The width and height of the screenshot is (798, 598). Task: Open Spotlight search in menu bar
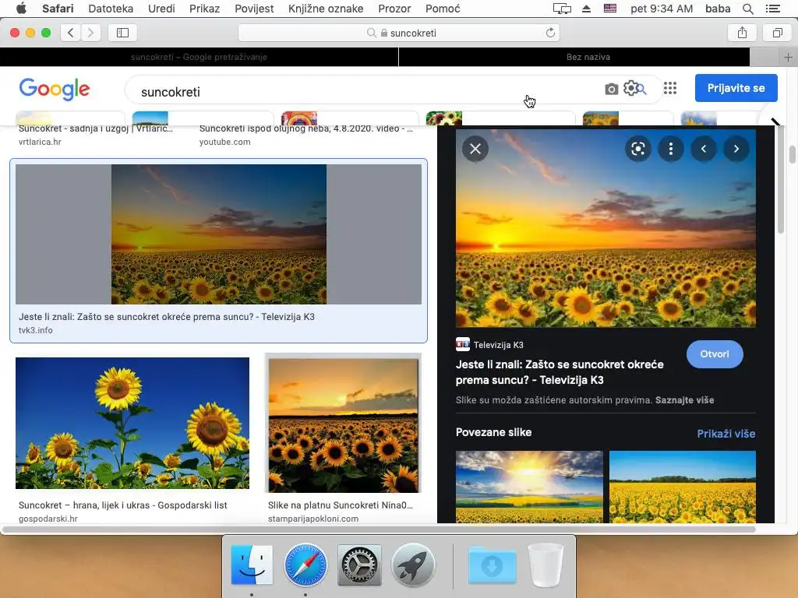(x=747, y=9)
